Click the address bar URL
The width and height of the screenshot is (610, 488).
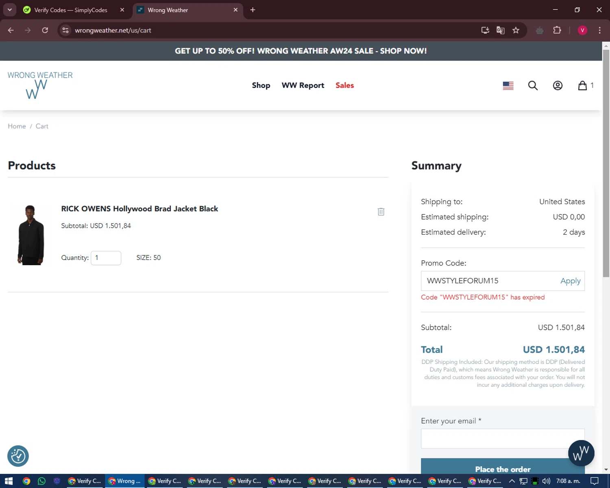click(x=113, y=30)
